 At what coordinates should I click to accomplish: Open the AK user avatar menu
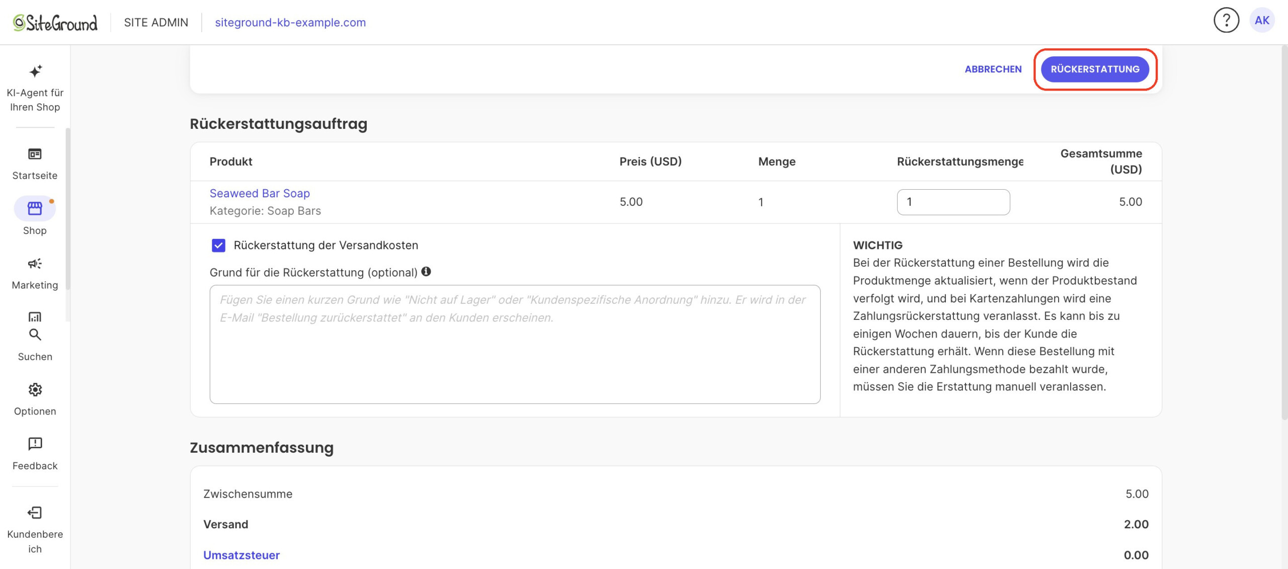[1262, 21]
